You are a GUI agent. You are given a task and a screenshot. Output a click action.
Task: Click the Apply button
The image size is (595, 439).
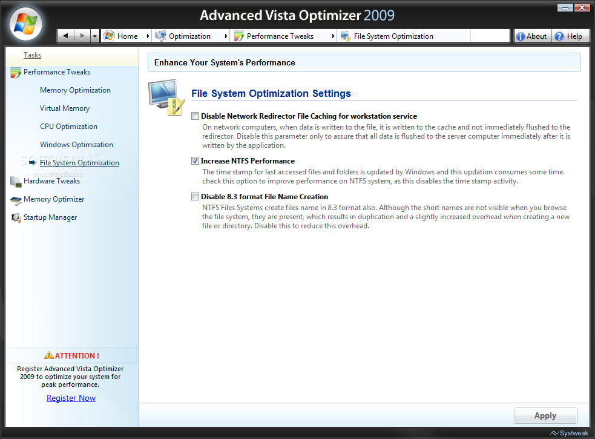tap(545, 415)
